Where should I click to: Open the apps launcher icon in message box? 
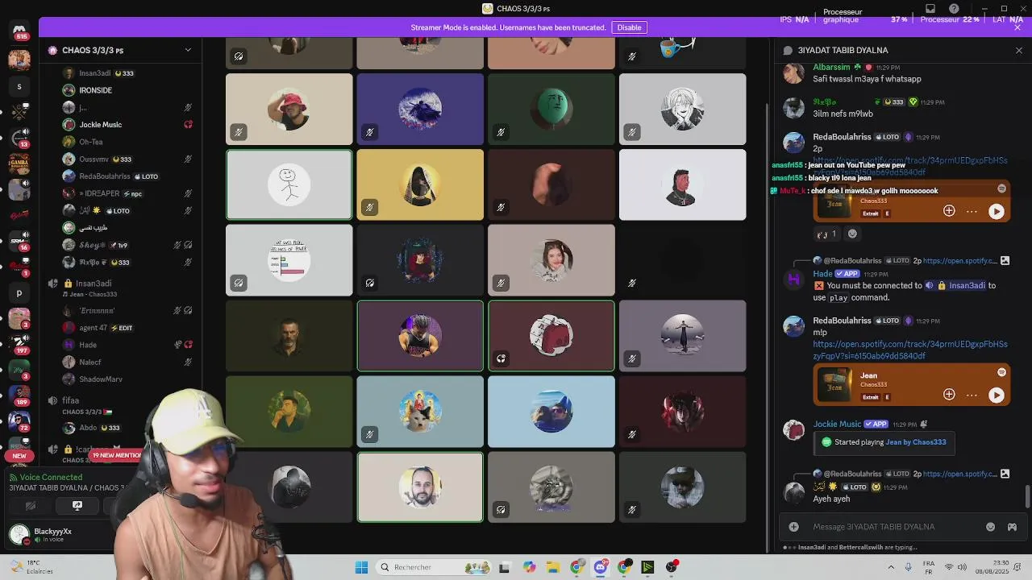(x=1012, y=527)
